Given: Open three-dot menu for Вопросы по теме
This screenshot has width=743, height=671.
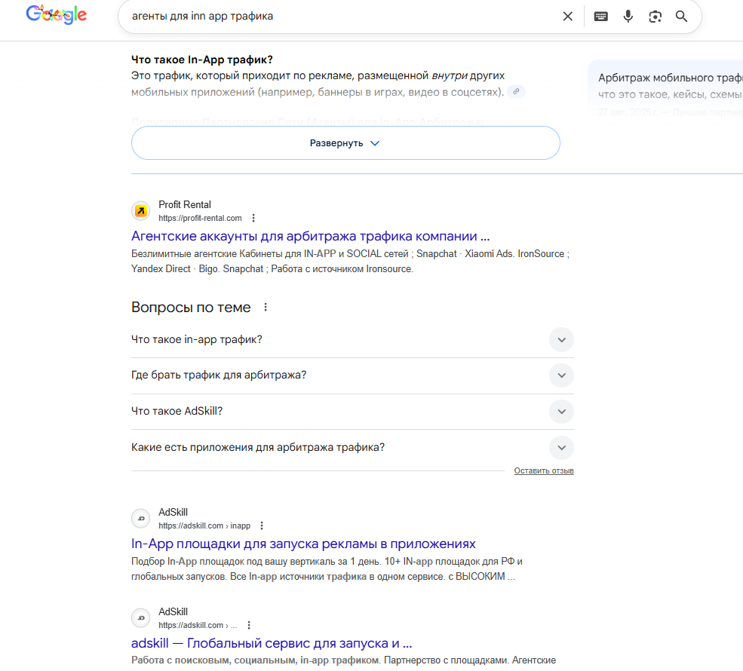Looking at the screenshot, I should click(265, 307).
